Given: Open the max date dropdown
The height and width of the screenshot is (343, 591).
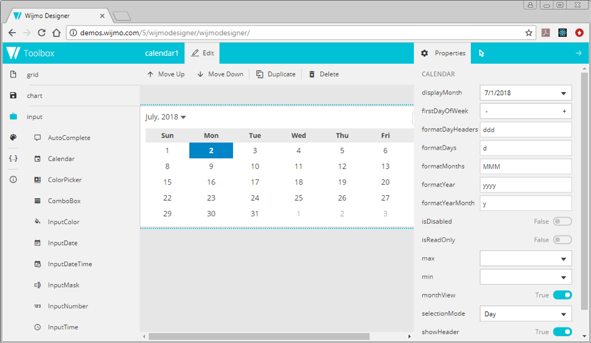Looking at the screenshot, I should (x=564, y=259).
